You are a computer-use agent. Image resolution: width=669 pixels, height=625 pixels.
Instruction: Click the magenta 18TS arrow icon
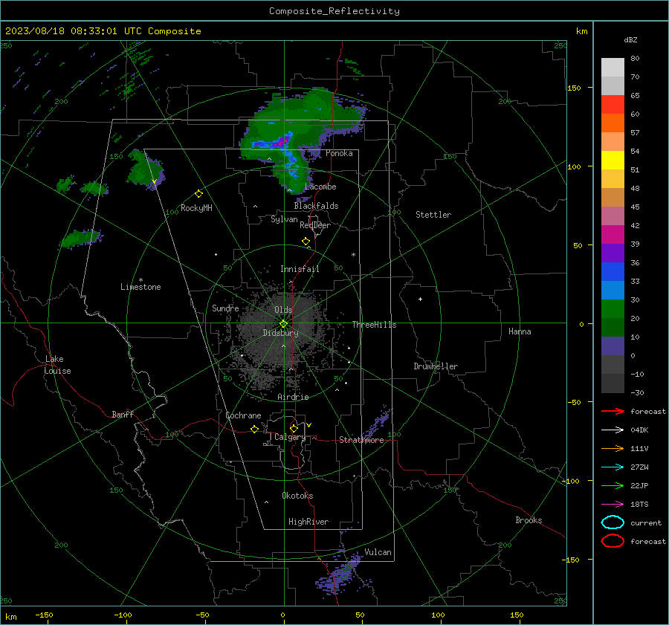coord(613,505)
